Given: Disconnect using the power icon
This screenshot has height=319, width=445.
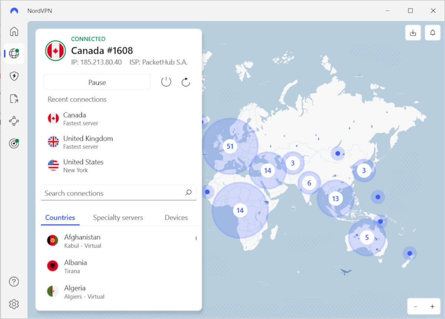Looking at the screenshot, I should pos(166,82).
